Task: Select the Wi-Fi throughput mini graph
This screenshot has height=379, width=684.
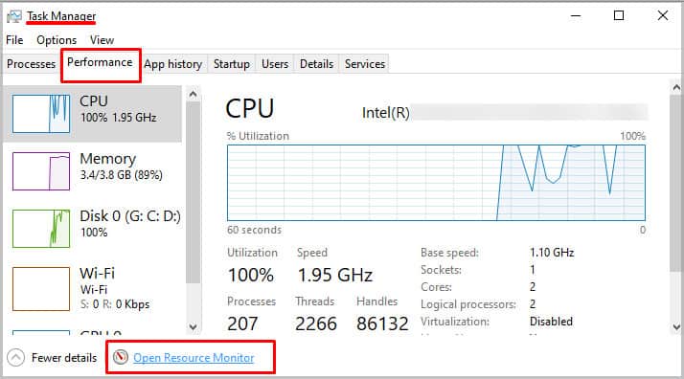Action: coord(41,289)
